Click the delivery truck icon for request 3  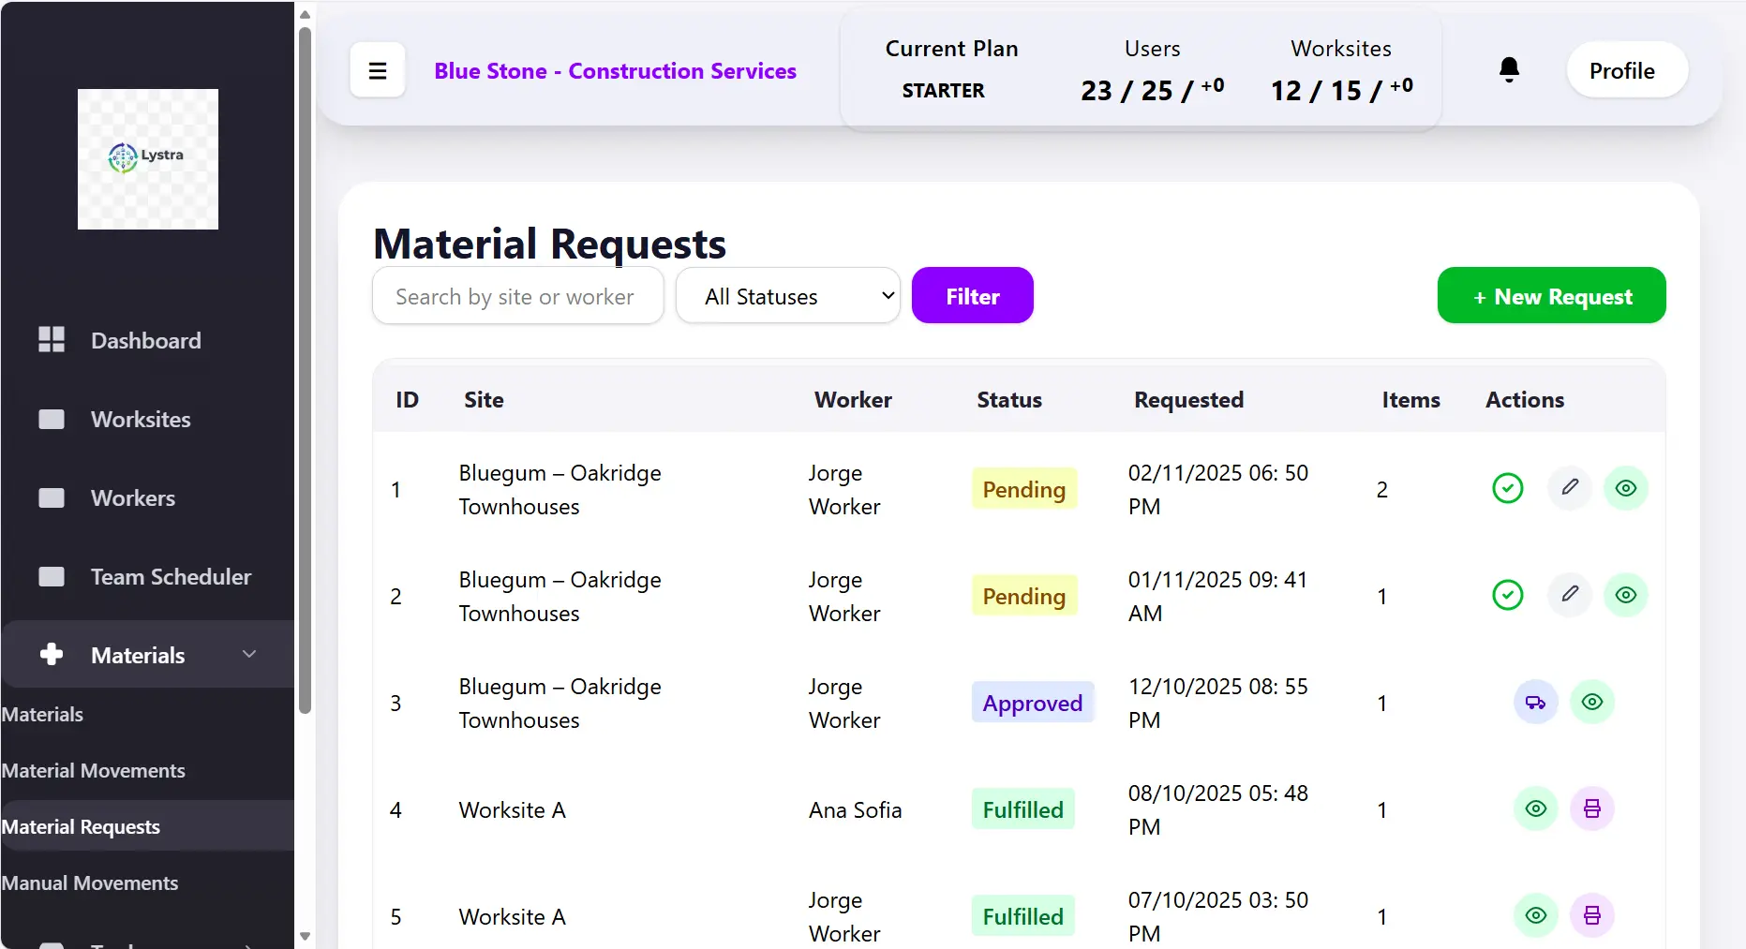click(1536, 702)
